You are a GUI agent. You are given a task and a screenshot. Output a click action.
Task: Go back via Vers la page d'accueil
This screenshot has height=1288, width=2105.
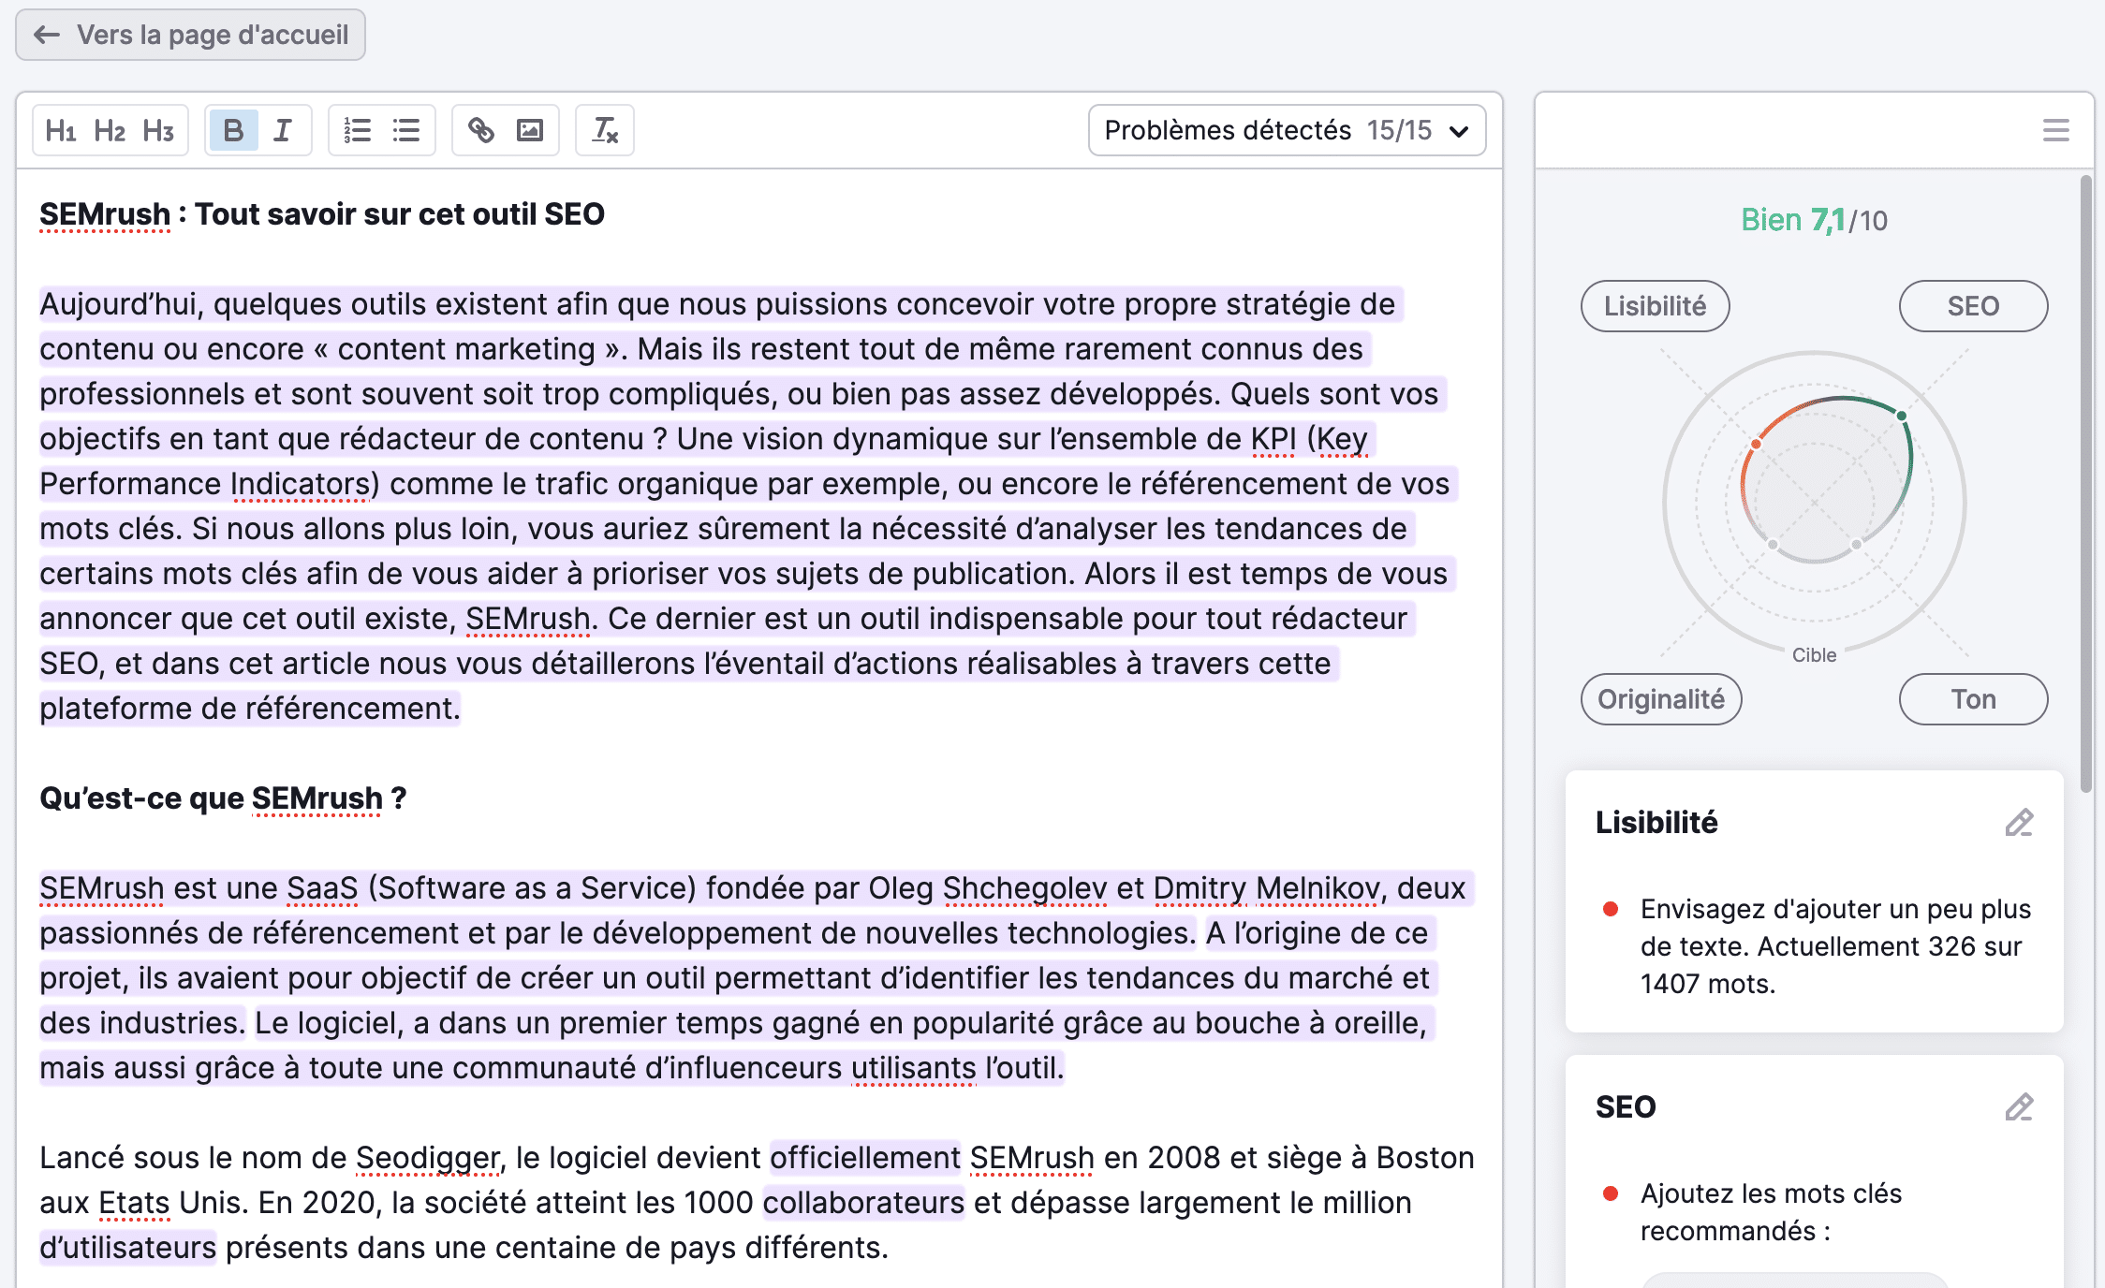pyautogui.click(x=190, y=35)
